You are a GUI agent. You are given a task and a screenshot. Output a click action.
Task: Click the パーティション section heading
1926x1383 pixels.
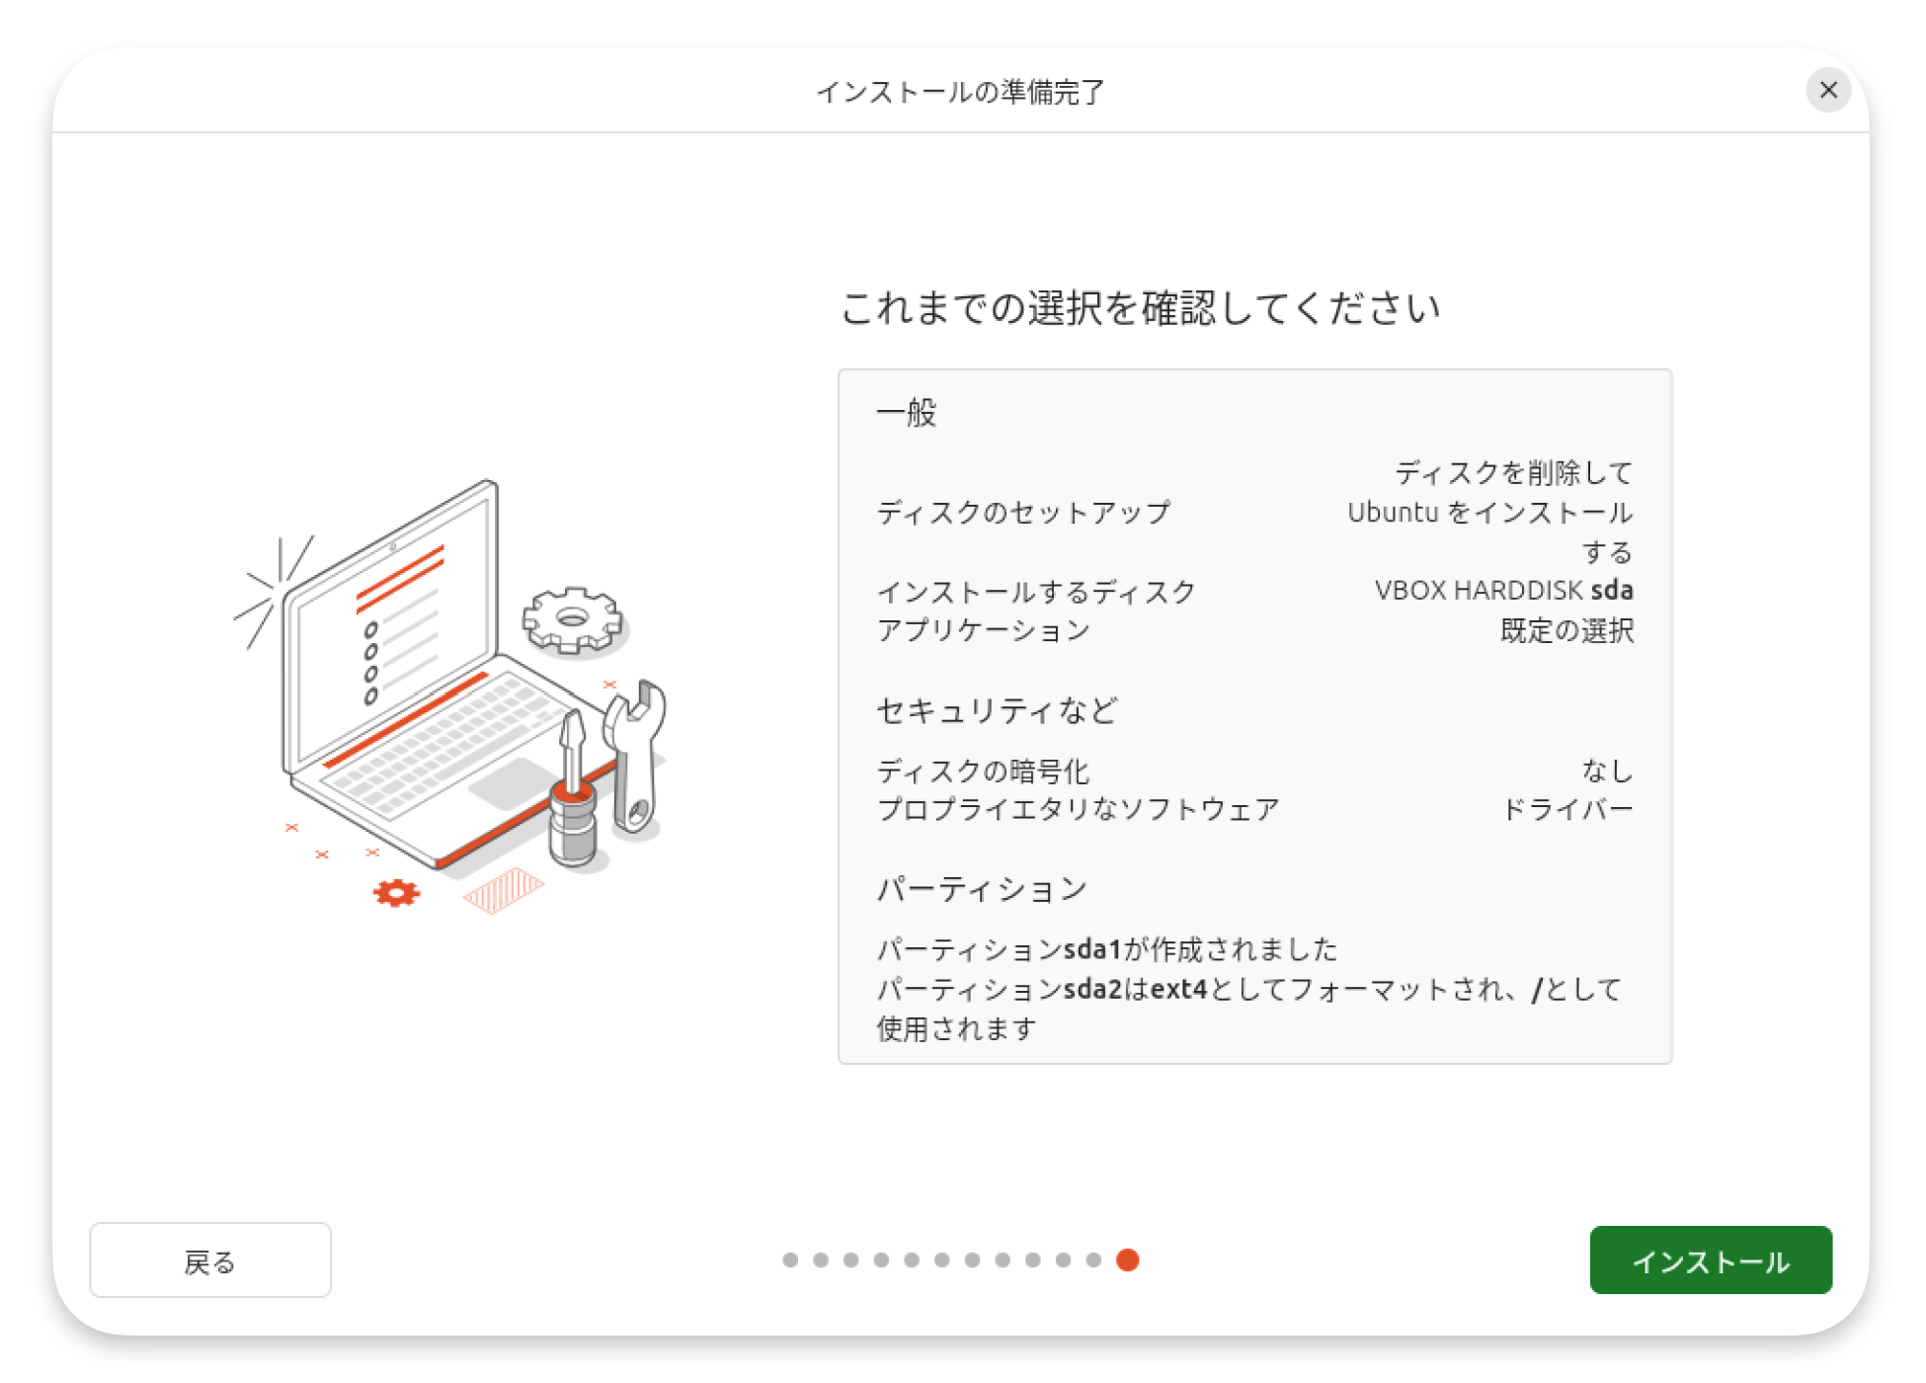[x=982, y=889]
